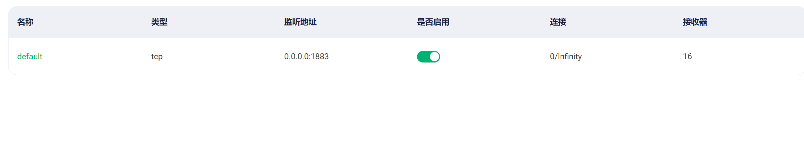Select the 连接 column header
Screen dimensions: 804x150
pyautogui.click(x=558, y=22)
